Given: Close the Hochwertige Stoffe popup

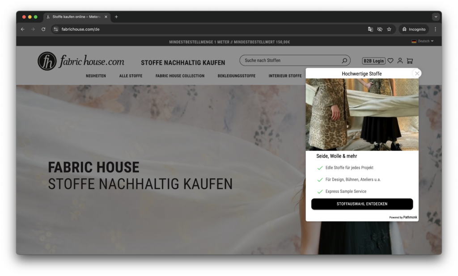Looking at the screenshot, I should click(417, 73).
